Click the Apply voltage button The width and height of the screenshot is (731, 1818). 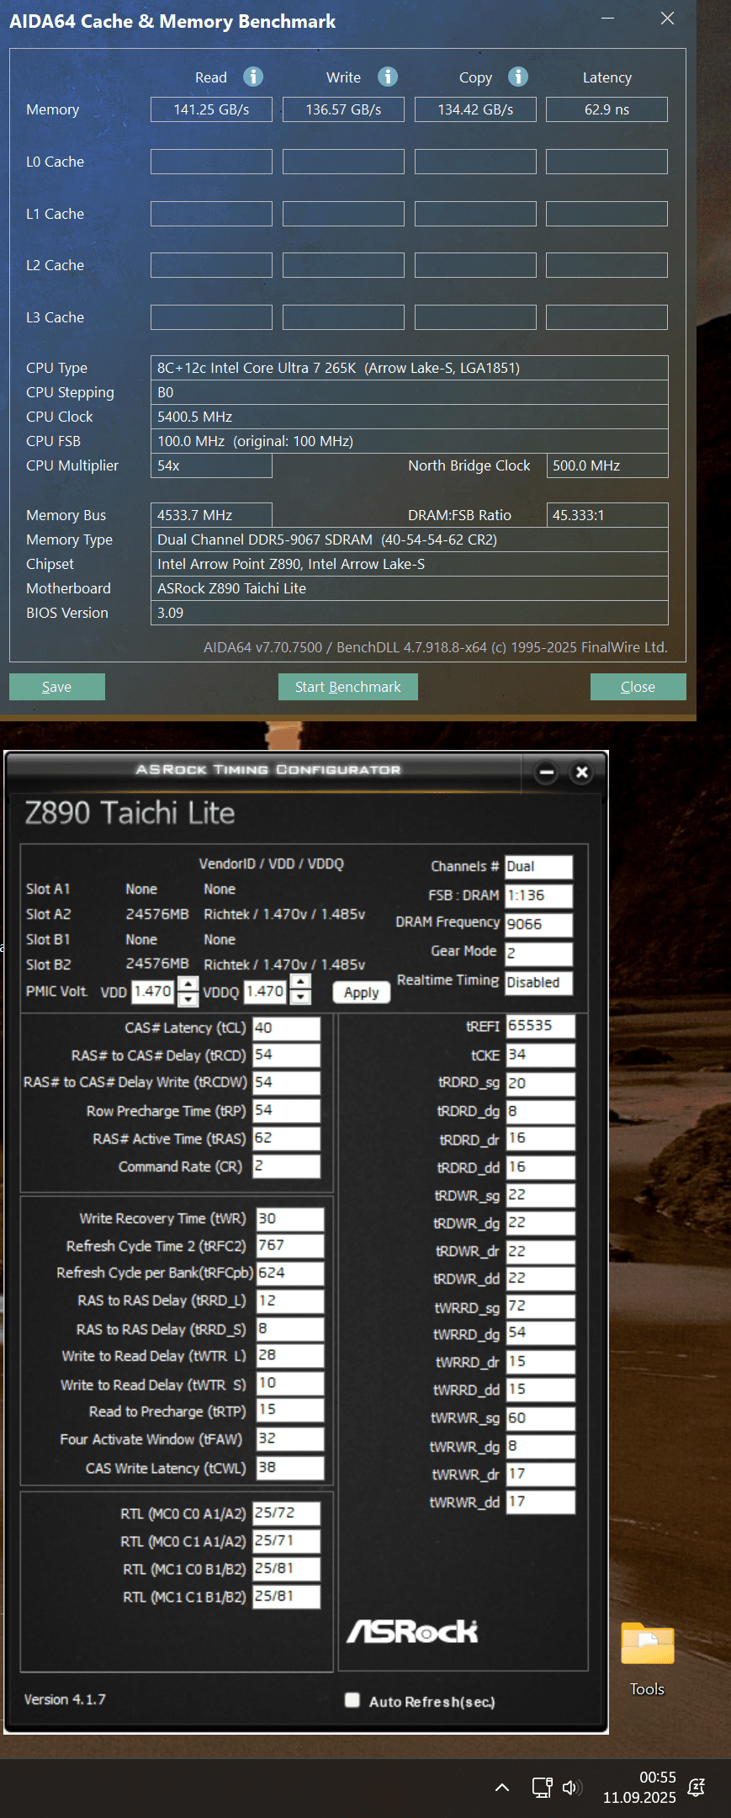point(362,992)
